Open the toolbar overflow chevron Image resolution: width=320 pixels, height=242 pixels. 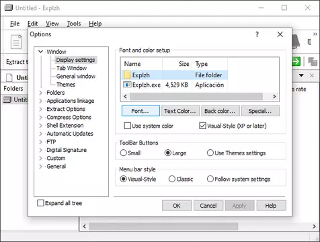(315, 34)
